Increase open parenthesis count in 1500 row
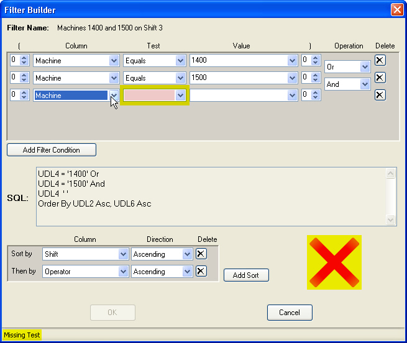407x343 pixels. pos(24,75)
